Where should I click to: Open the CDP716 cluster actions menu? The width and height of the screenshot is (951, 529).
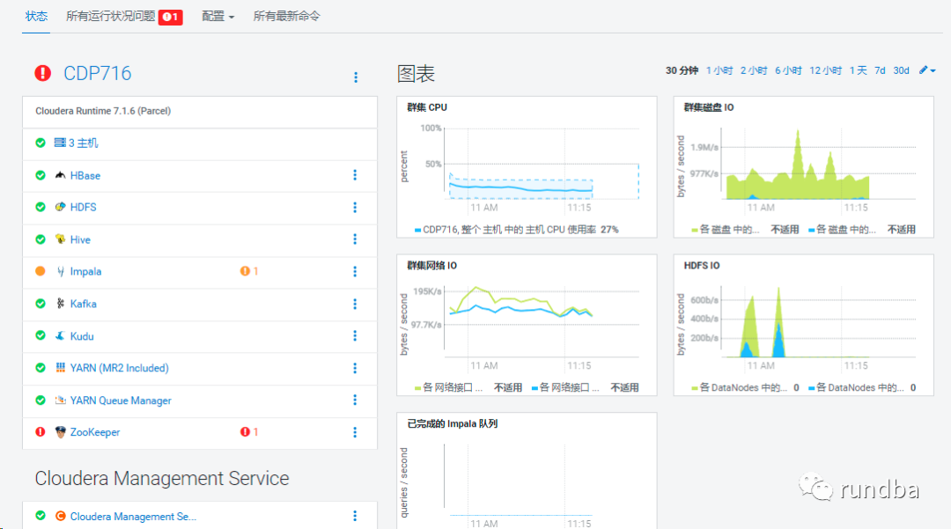click(356, 77)
